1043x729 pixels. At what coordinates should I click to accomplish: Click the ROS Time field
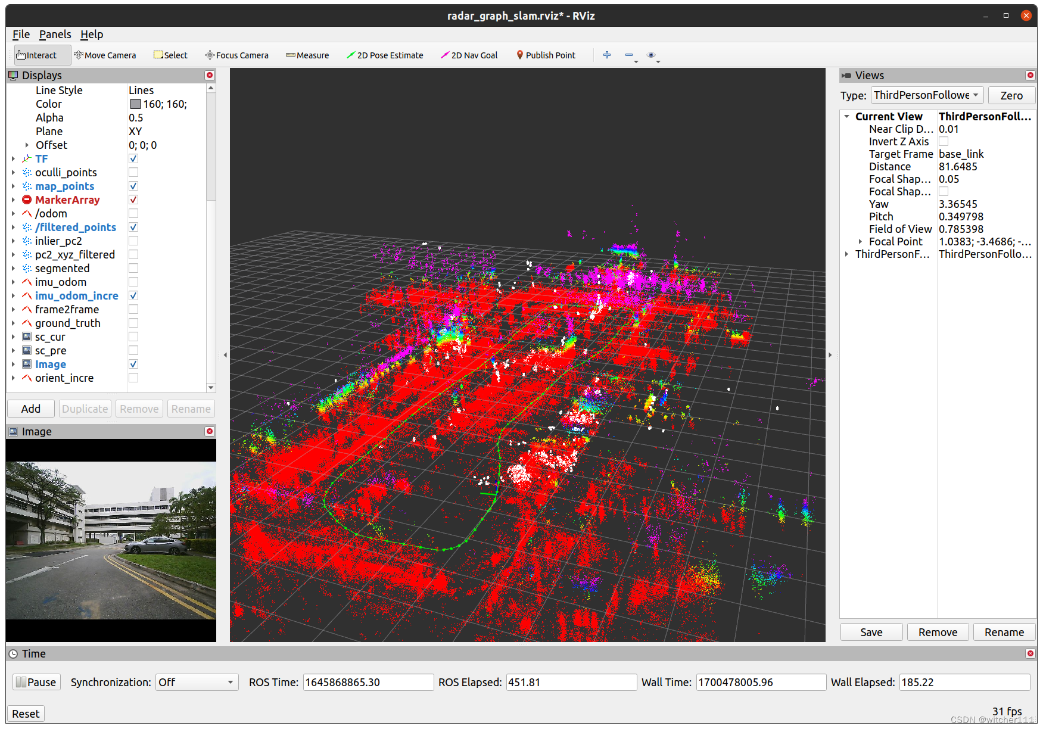tap(368, 682)
